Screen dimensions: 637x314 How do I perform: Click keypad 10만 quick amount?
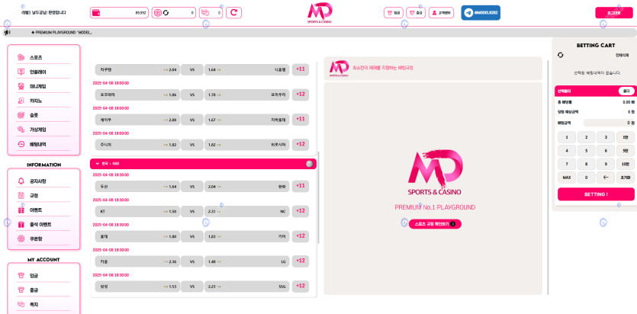(626, 164)
